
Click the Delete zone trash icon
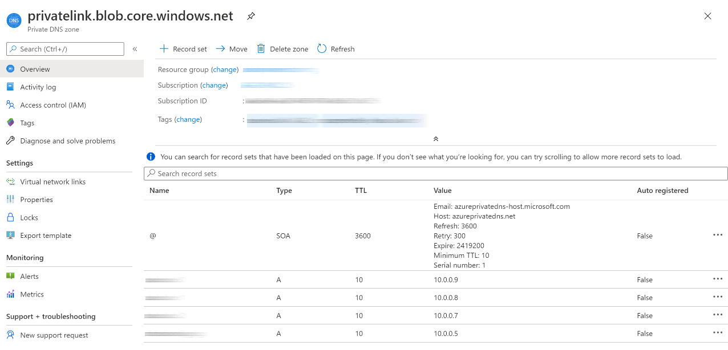[261, 48]
